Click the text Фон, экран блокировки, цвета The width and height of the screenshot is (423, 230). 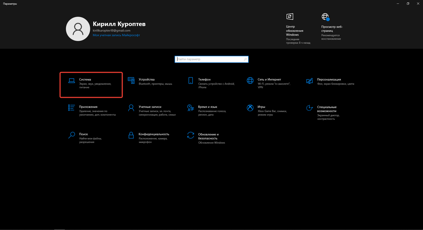[x=336, y=84]
